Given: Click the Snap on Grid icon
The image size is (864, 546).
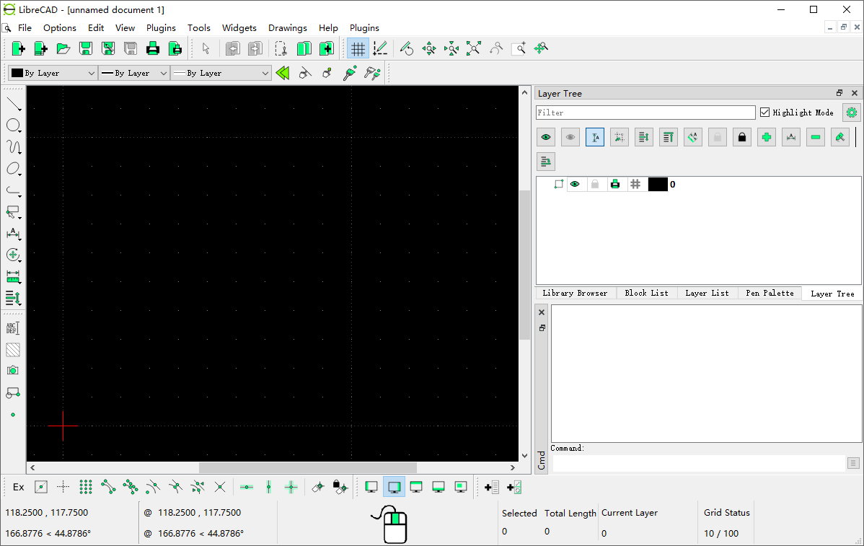Looking at the screenshot, I should 86,487.
